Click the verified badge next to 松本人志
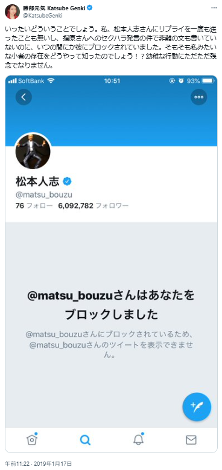The width and height of the screenshot is (222, 470). (x=67, y=181)
